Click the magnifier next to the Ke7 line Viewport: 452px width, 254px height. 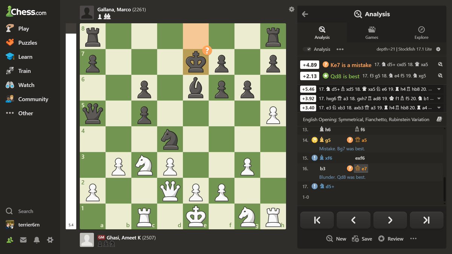(x=440, y=64)
